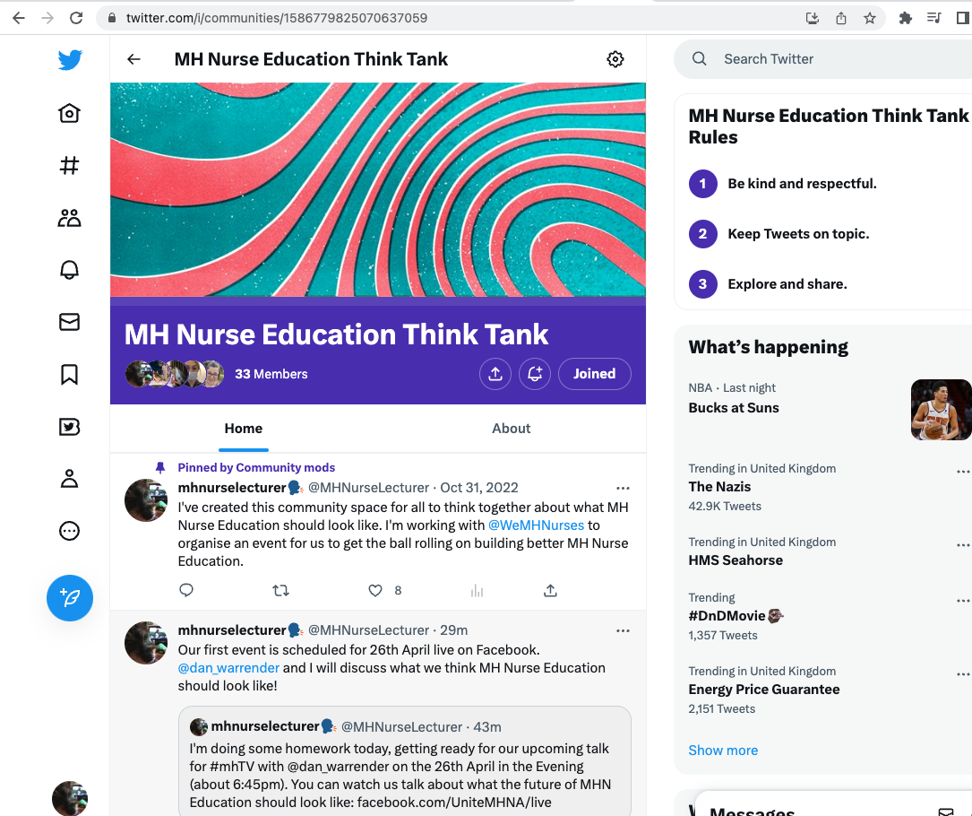Open #DnDMovie trending topic
Image resolution: width=972 pixels, height=816 pixels.
click(x=735, y=615)
